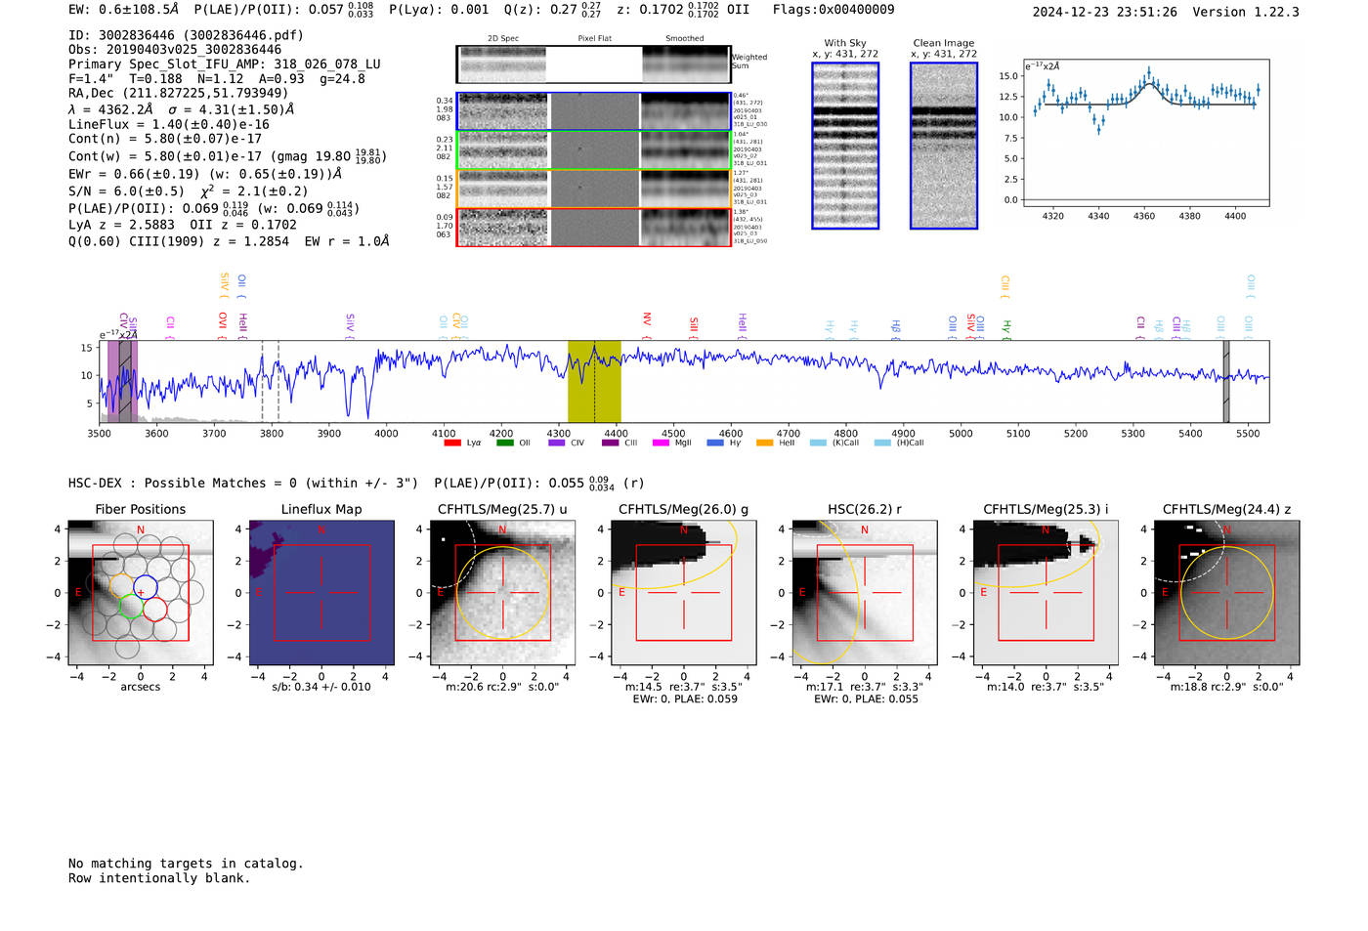Select the CFHTLS/Meg(25.3) i band image
Viewport: 1368px width, 931px height.
point(1046,593)
